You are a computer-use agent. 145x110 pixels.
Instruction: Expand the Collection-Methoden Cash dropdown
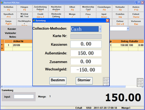click(100, 29)
